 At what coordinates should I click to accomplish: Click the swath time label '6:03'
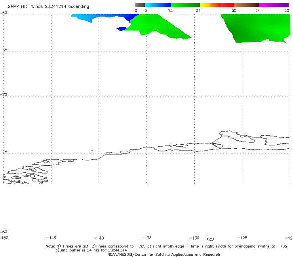[x=210, y=240]
